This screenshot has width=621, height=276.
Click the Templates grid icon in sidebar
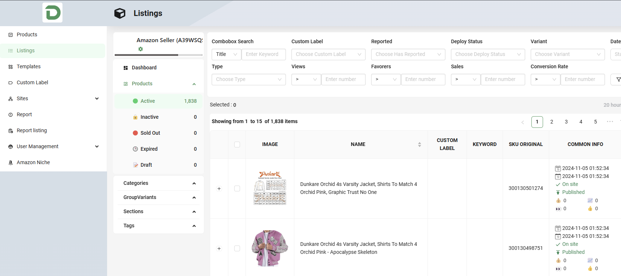11,67
